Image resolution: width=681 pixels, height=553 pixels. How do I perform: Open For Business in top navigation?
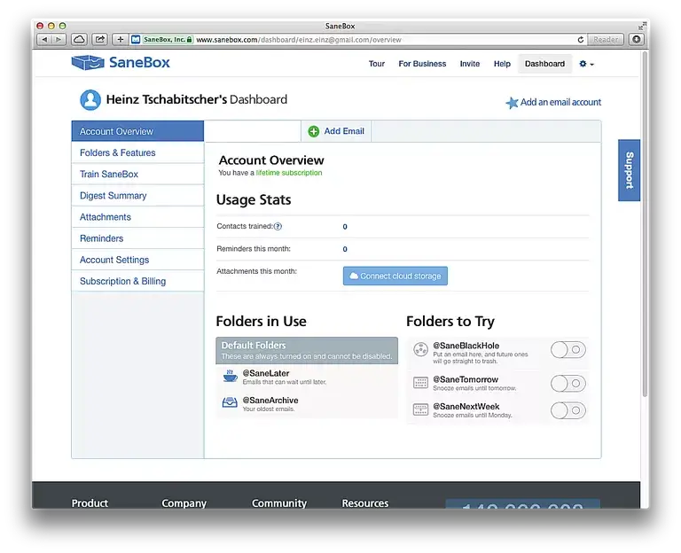coord(422,64)
